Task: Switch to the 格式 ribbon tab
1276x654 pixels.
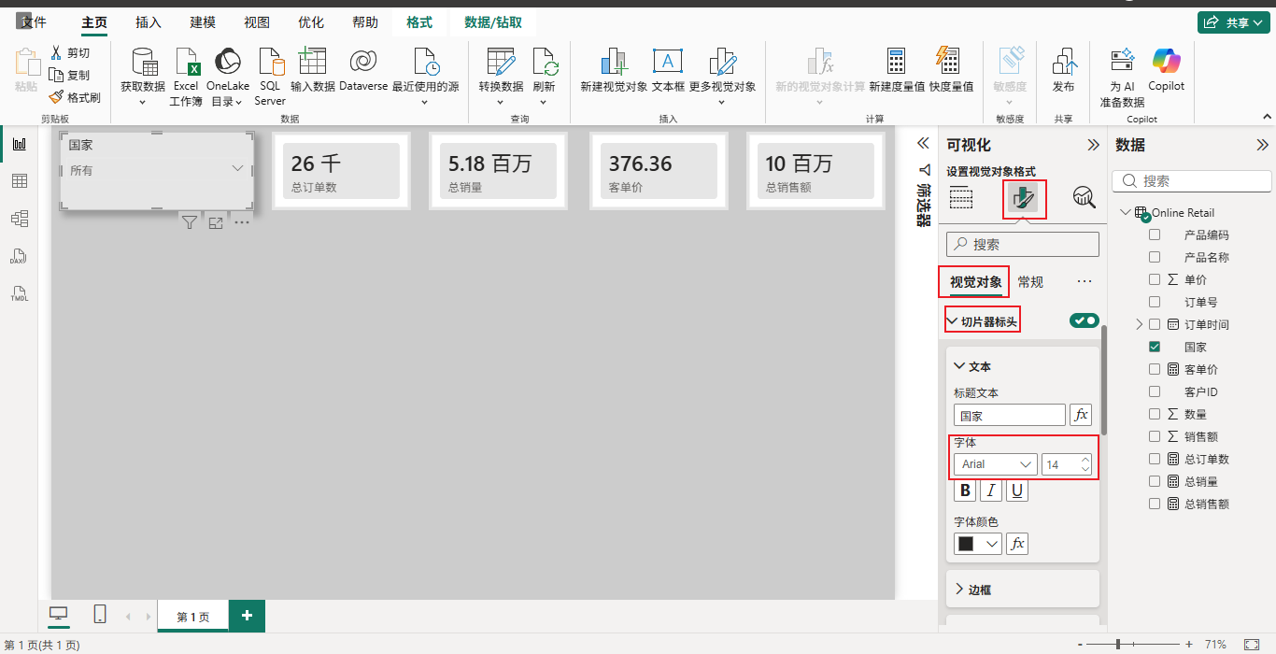Action: [419, 22]
